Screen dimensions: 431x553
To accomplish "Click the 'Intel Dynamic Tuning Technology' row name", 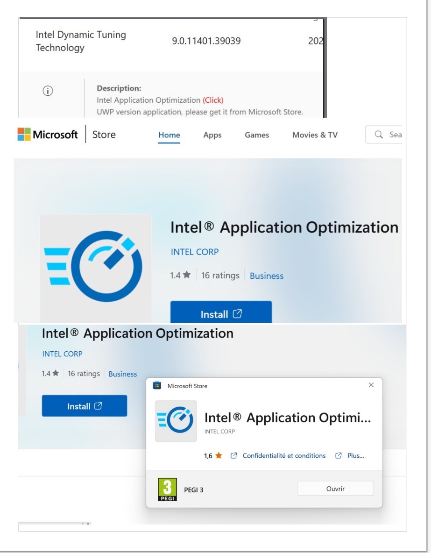I will [x=81, y=41].
